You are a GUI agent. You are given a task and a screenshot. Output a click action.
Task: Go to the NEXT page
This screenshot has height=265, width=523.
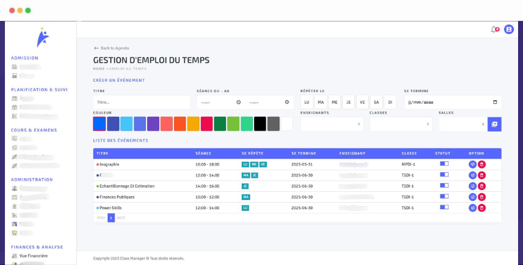(x=121, y=218)
